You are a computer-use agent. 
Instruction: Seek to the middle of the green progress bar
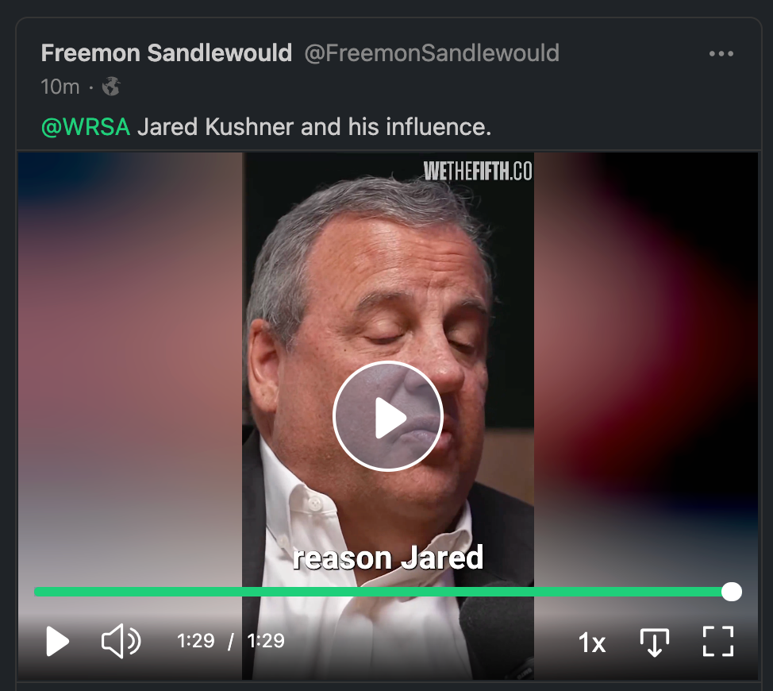click(x=383, y=592)
